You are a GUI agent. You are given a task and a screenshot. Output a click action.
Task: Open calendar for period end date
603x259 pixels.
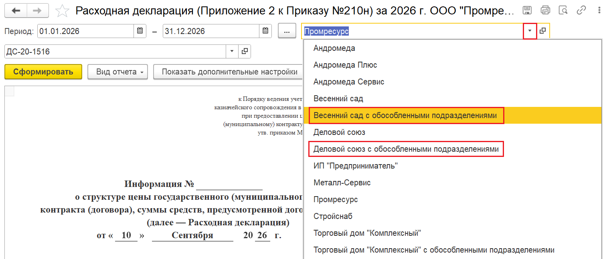[x=265, y=31]
